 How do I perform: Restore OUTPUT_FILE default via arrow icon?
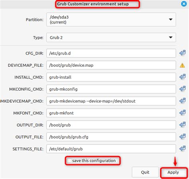point(182,137)
